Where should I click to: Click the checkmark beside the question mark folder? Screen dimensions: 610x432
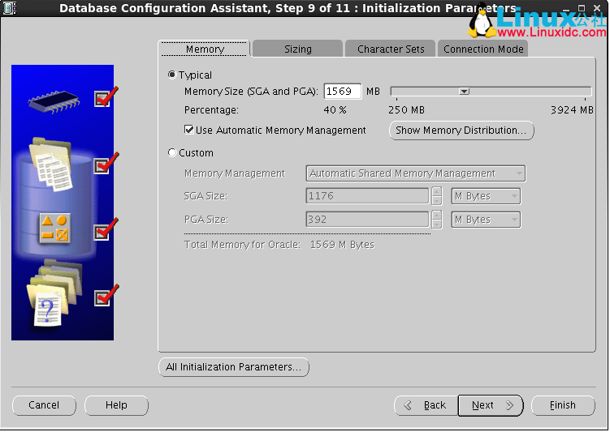103,297
